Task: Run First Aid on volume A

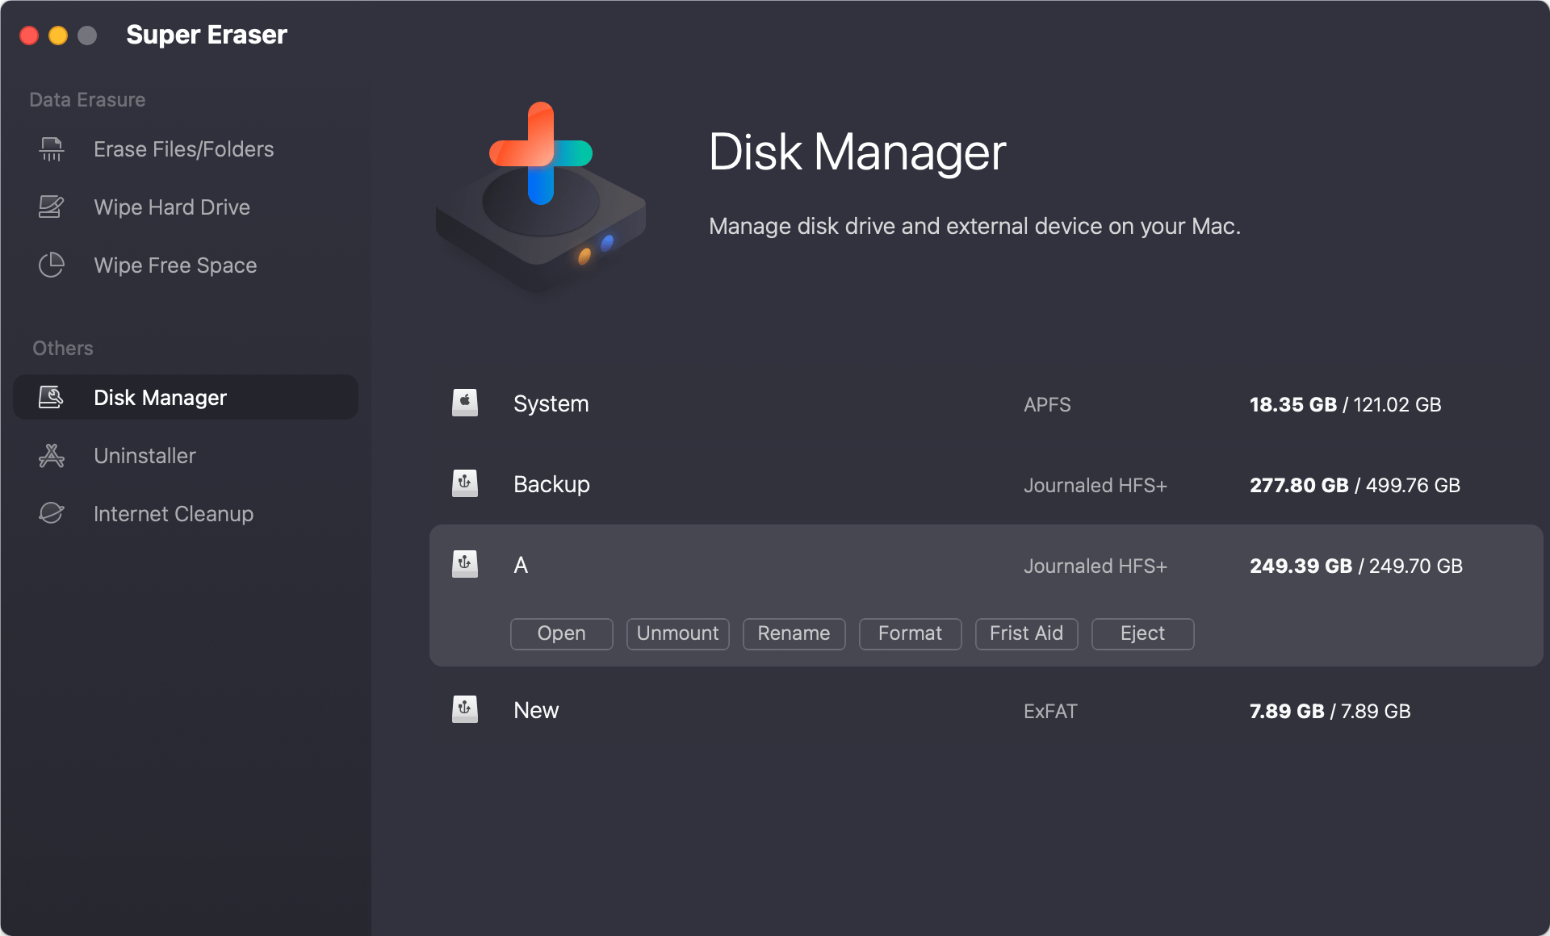Action: [1026, 633]
